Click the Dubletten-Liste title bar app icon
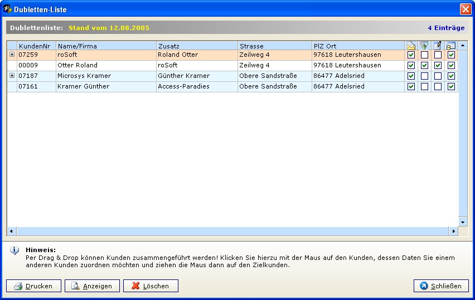Screen dimensions: 475x300 pos(8,8)
